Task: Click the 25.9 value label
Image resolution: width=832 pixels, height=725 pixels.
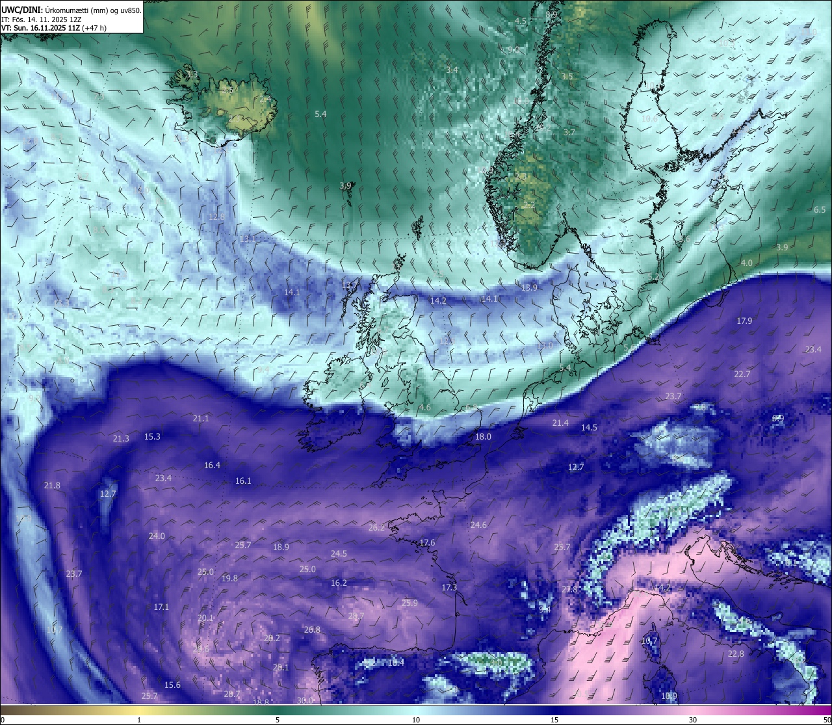Action: pos(409,603)
